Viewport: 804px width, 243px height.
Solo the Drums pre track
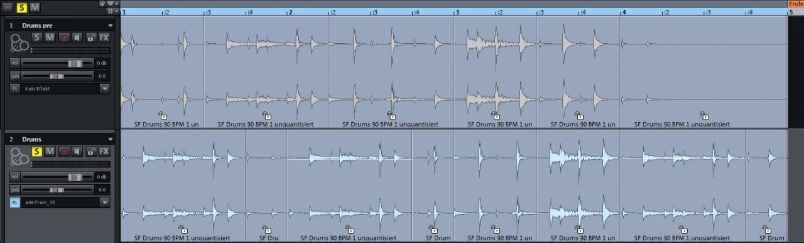coord(37,38)
